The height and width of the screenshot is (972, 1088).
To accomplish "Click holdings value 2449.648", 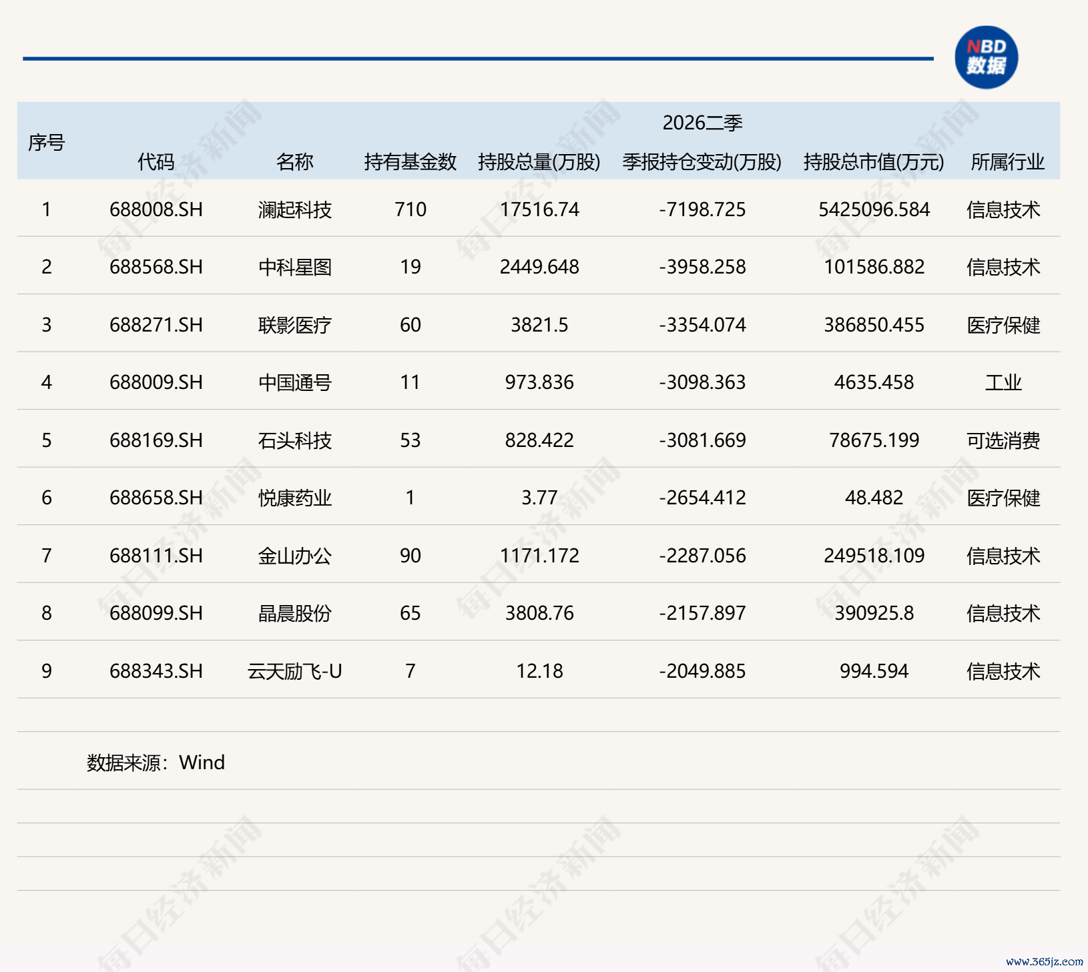I will click(539, 267).
